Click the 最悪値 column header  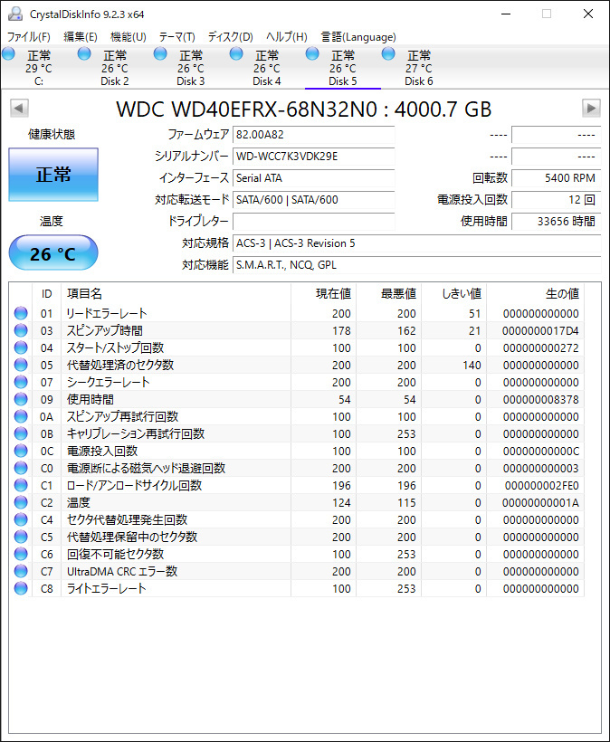click(388, 294)
